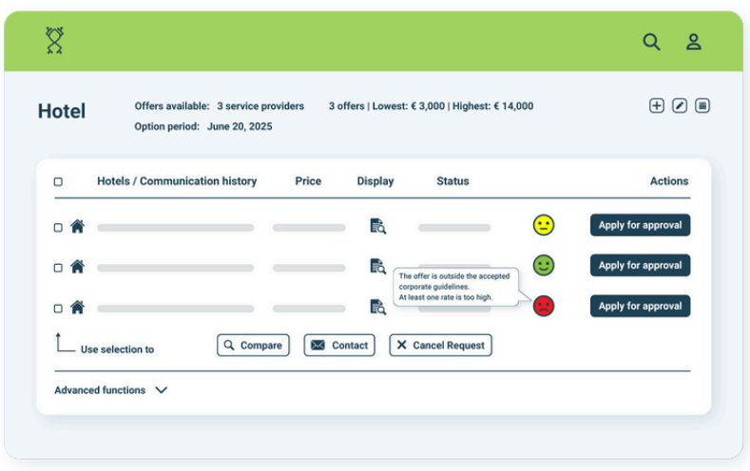Image resolution: width=750 pixels, height=471 pixels.
Task: Expand Advanced functions chevron
Action: coord(162,389)
